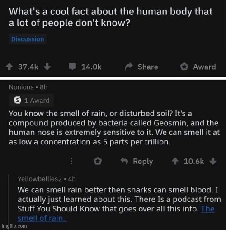Open comment three-dot options menu

[71, 161]
